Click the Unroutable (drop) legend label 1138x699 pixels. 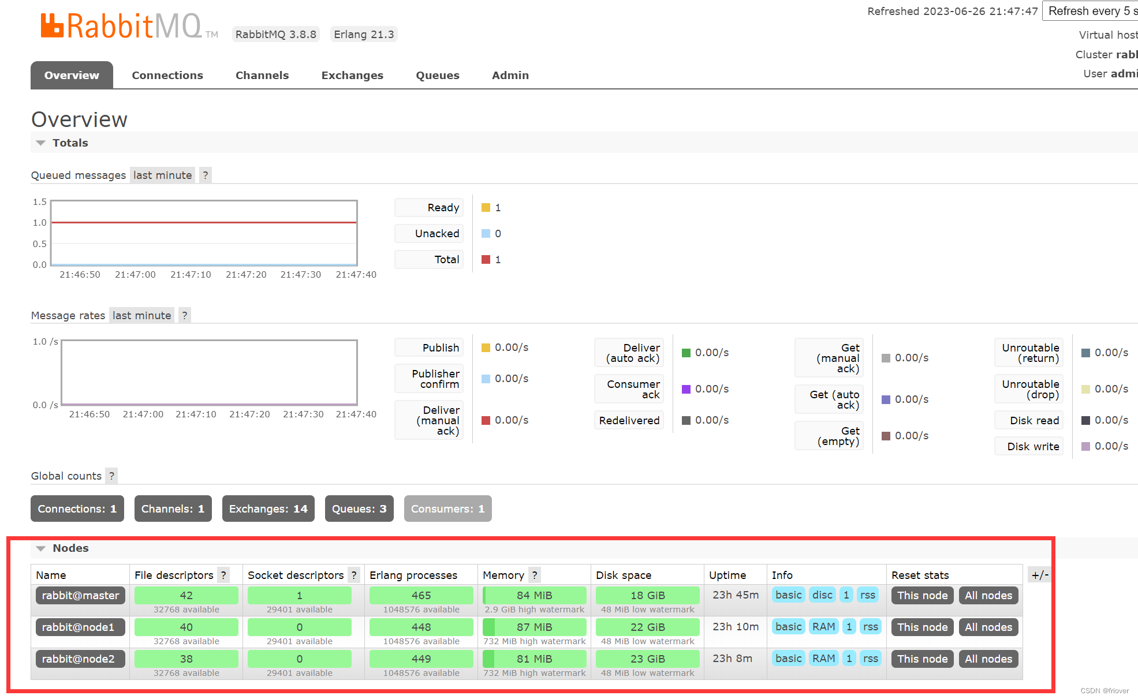(x=1029, y=389)
